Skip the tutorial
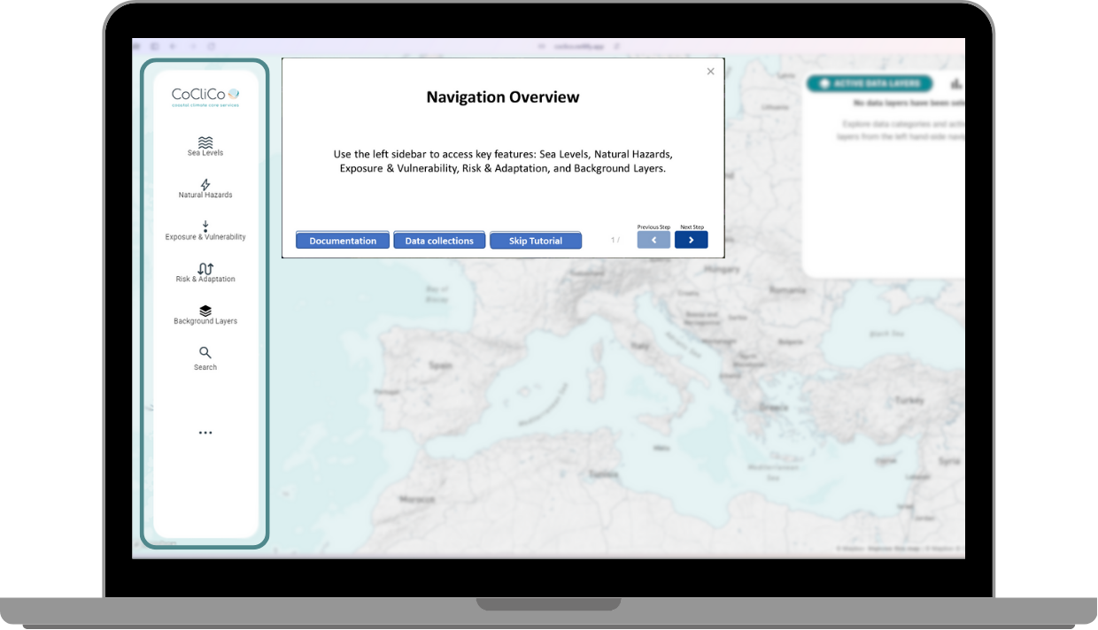The width and height of the screenshot is (1098, 630). [536, 241]
